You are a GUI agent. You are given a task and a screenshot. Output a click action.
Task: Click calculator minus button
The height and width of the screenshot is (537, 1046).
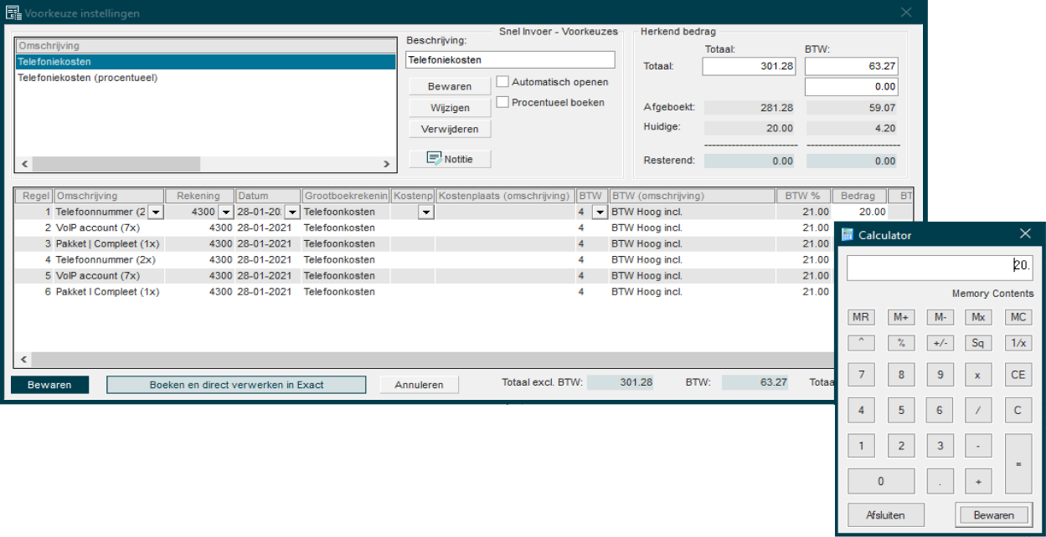click(977, 446)
